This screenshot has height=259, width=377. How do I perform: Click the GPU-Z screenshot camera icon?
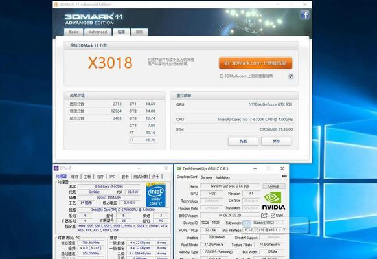tap(284, 176)
